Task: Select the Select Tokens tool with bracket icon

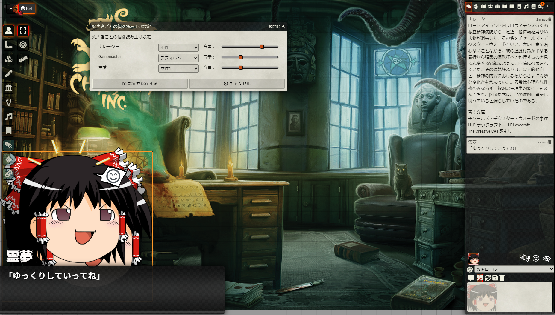Action: tap(23, 30)
